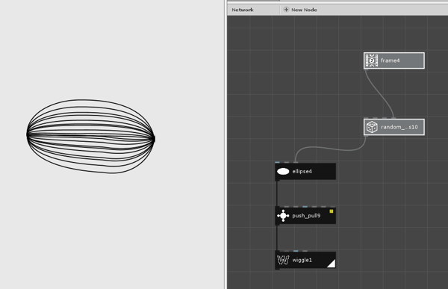Click the dice icon on random node
The width and height of the screenshot is (448, 289).
click(372, 127)
